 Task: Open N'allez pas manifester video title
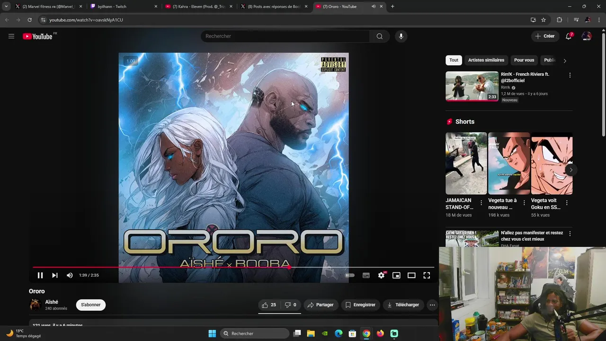(x=532, y=236)
